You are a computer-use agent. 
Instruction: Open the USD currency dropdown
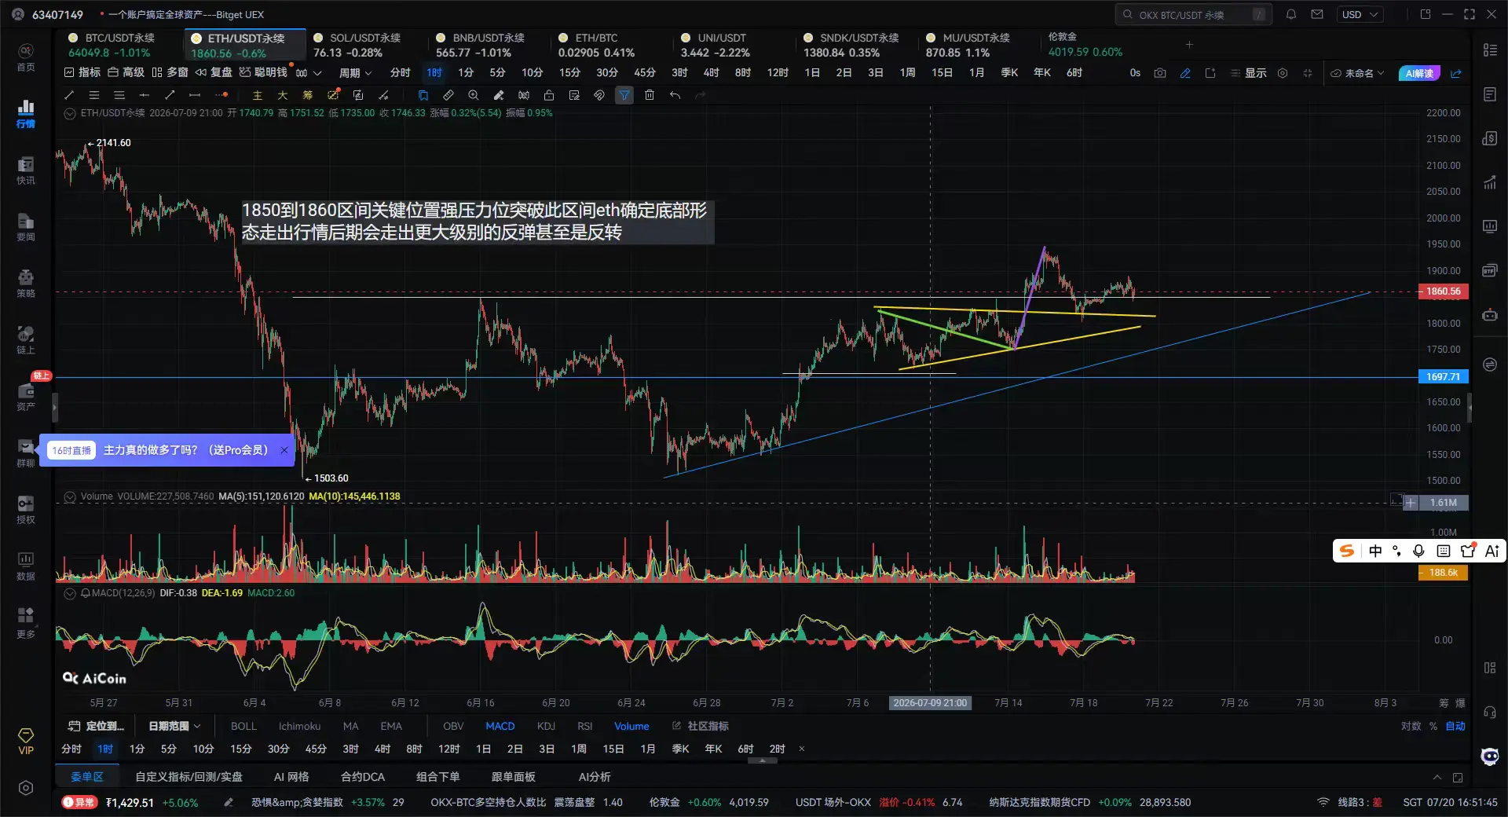pyautogui.click(x=1360, y=14)
